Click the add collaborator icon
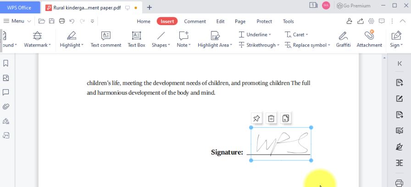The width and height of the screenshot is (411, 187). point(349,21)
